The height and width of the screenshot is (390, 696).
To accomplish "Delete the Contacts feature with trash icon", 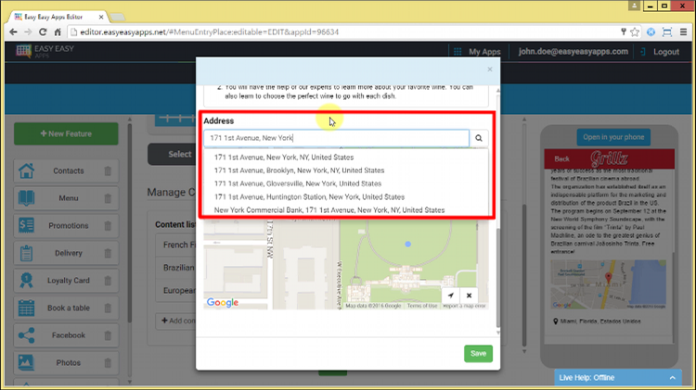I will point(108,171).
